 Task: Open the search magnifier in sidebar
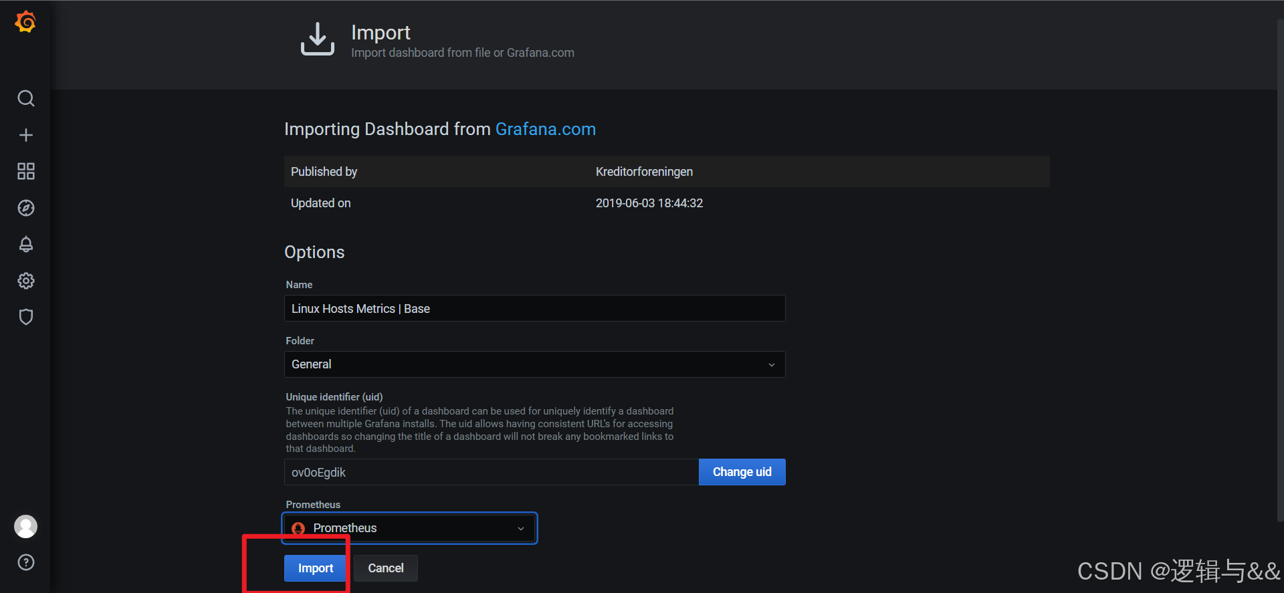(25, 98)
